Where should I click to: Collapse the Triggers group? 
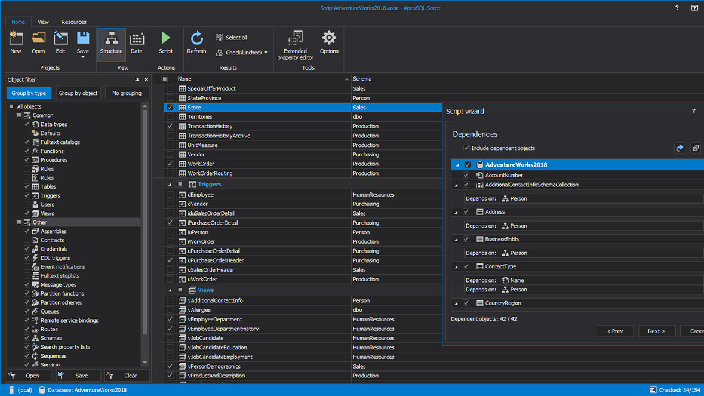170,185
